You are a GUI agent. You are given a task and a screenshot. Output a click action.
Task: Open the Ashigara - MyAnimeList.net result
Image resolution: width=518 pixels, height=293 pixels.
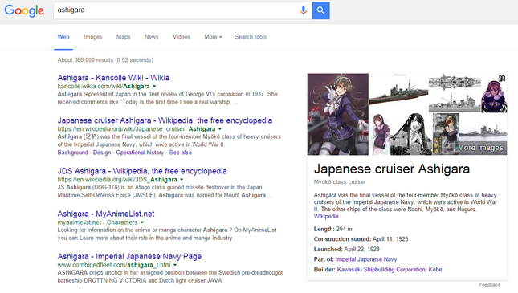coord(106,214)
